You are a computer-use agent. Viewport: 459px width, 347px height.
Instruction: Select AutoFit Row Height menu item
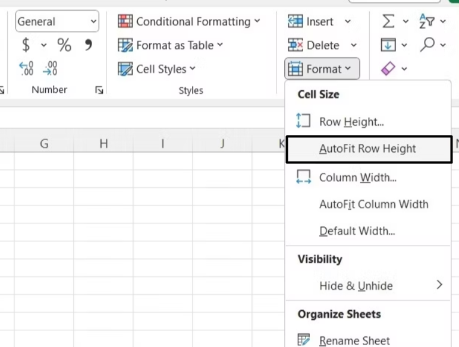tap(367, 149)
